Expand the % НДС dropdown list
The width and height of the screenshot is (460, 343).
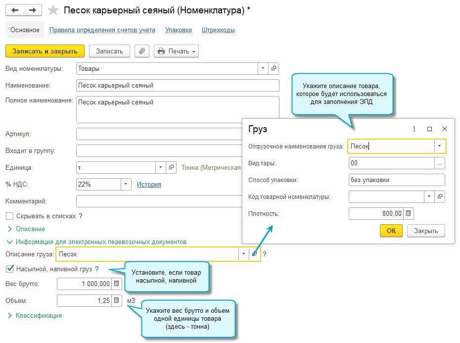[x=126, y=184]
